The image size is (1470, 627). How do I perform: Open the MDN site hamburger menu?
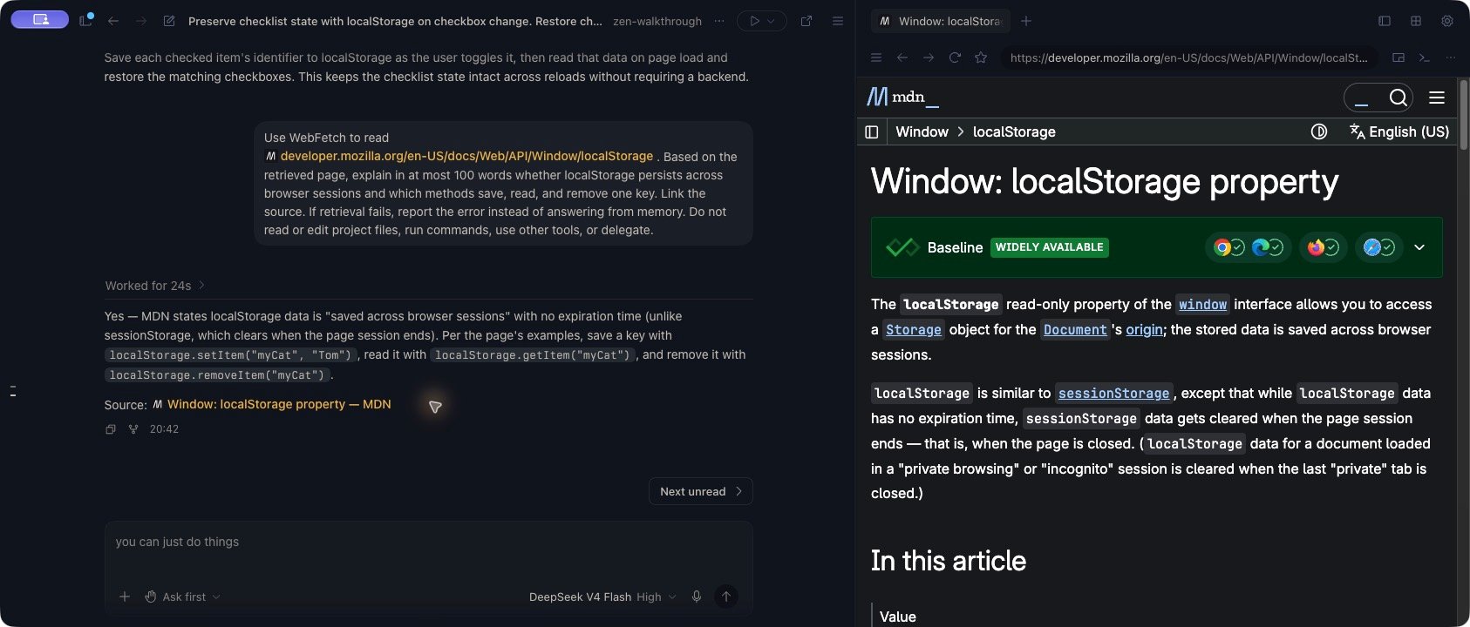click(x=1437, y=98)
